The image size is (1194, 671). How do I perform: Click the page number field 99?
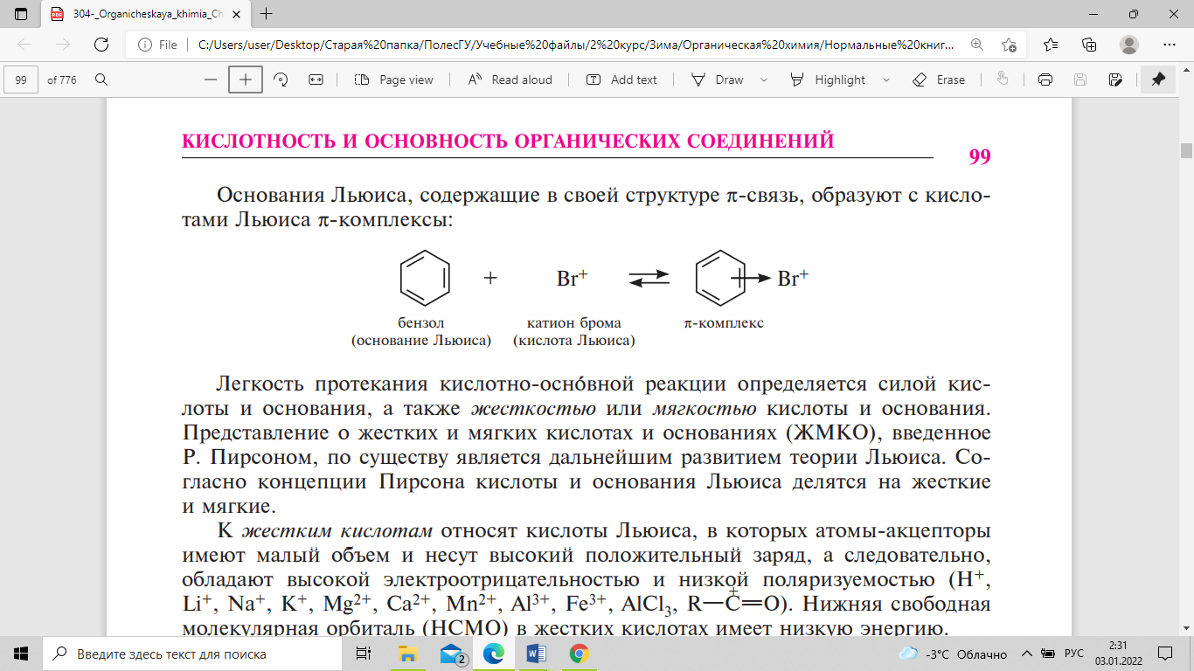pyautogui.click(x=21, y=80)
